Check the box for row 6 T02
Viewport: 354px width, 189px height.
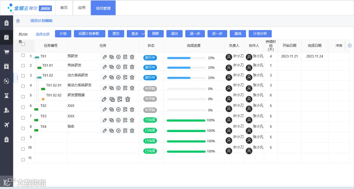(x=23, y=107)
